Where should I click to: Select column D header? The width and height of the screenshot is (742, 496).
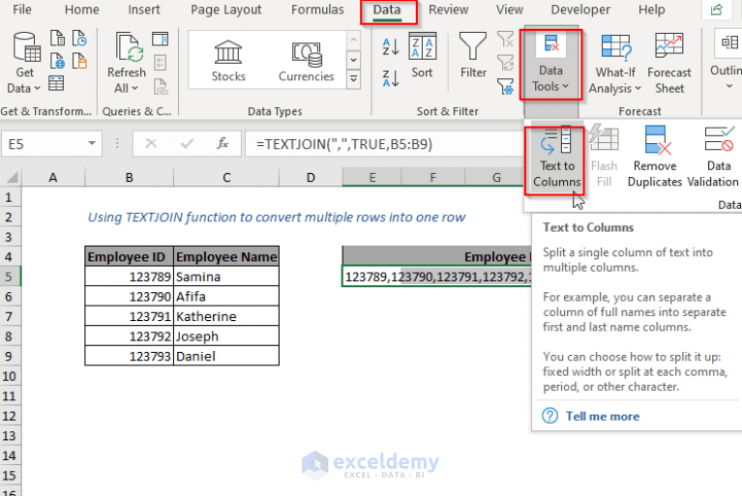click(311, 177)
